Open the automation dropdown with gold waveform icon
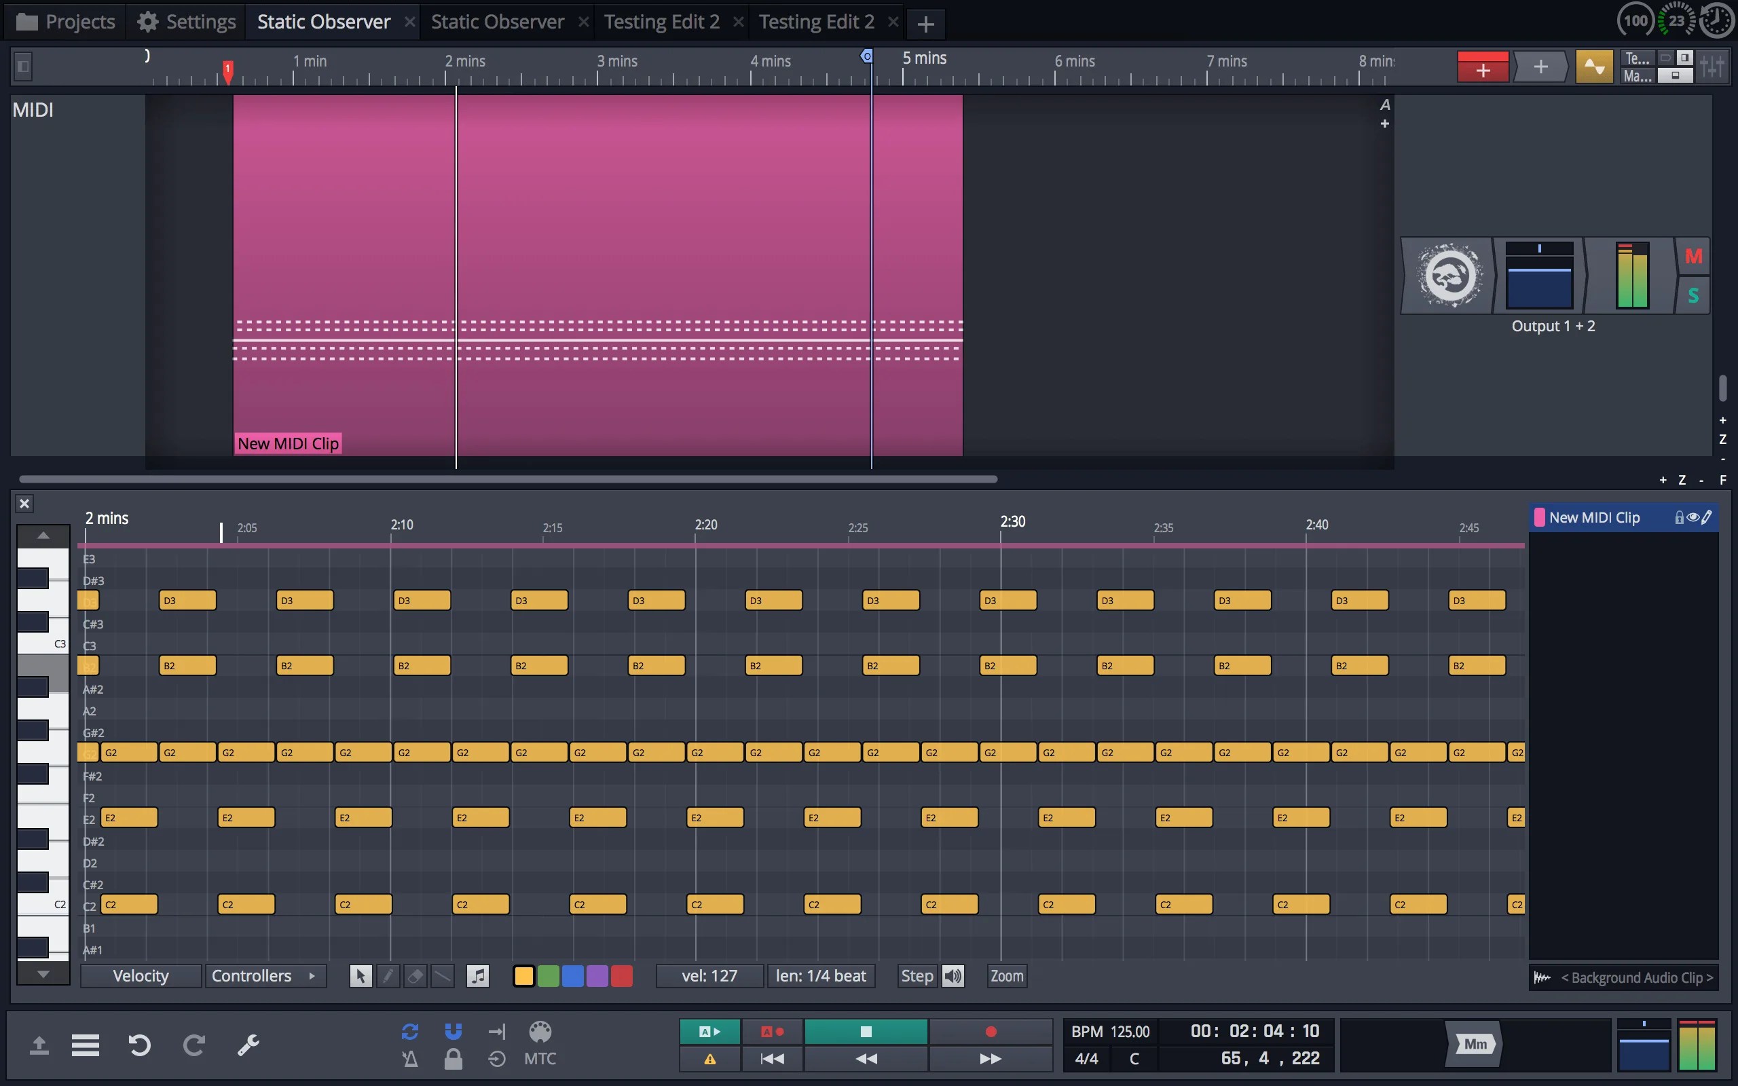The height and width of the screenshot is (1086, 1738). (1593, 66)
